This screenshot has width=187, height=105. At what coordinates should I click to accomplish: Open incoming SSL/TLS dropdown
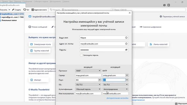[88, 85]
